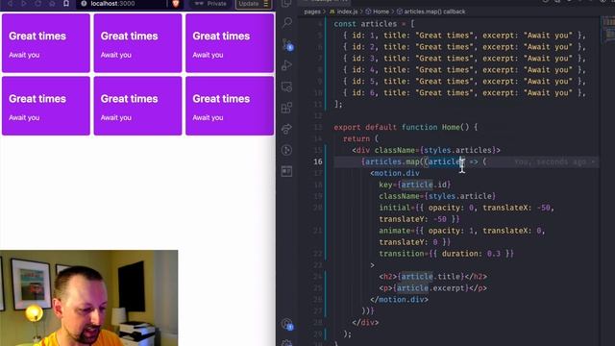Screen dimensions: 615x346
Task: Click the closing '</motion.div>' tag
Action: [400, 300]
